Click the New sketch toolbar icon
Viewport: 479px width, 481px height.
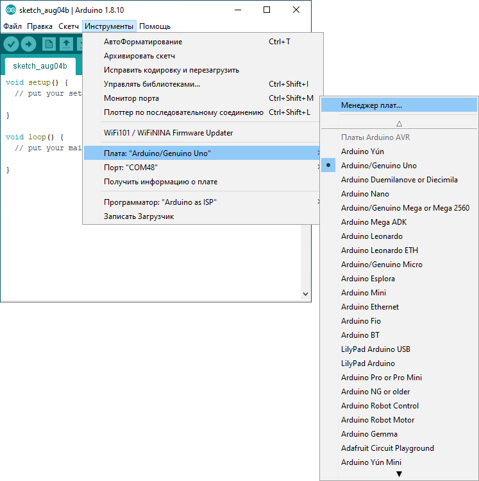click(49, 44)
